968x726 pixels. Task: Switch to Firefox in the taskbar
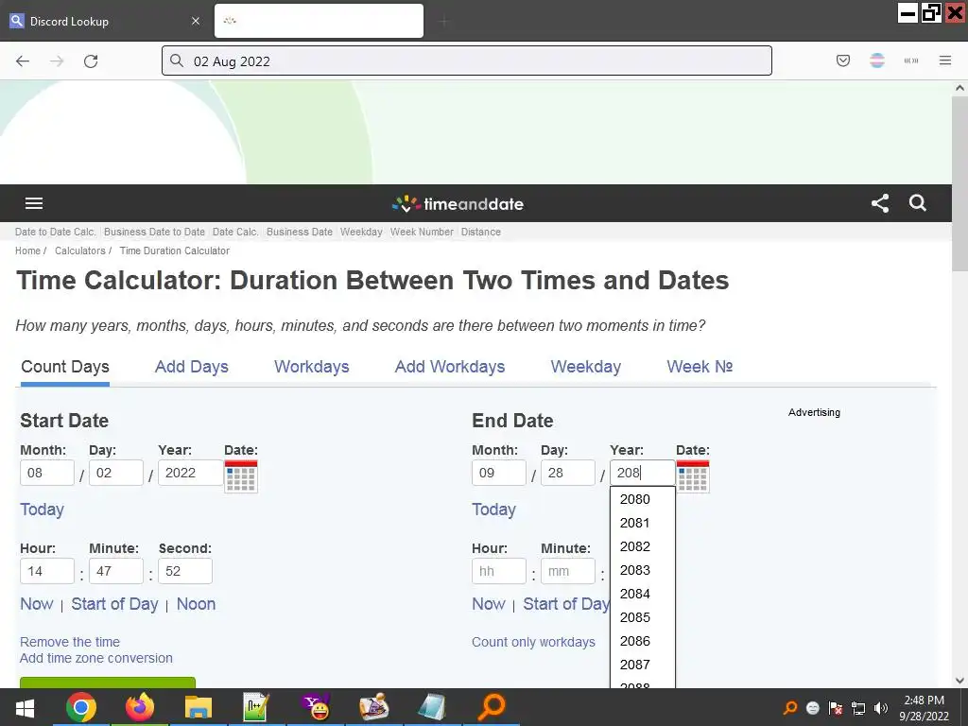140,707
